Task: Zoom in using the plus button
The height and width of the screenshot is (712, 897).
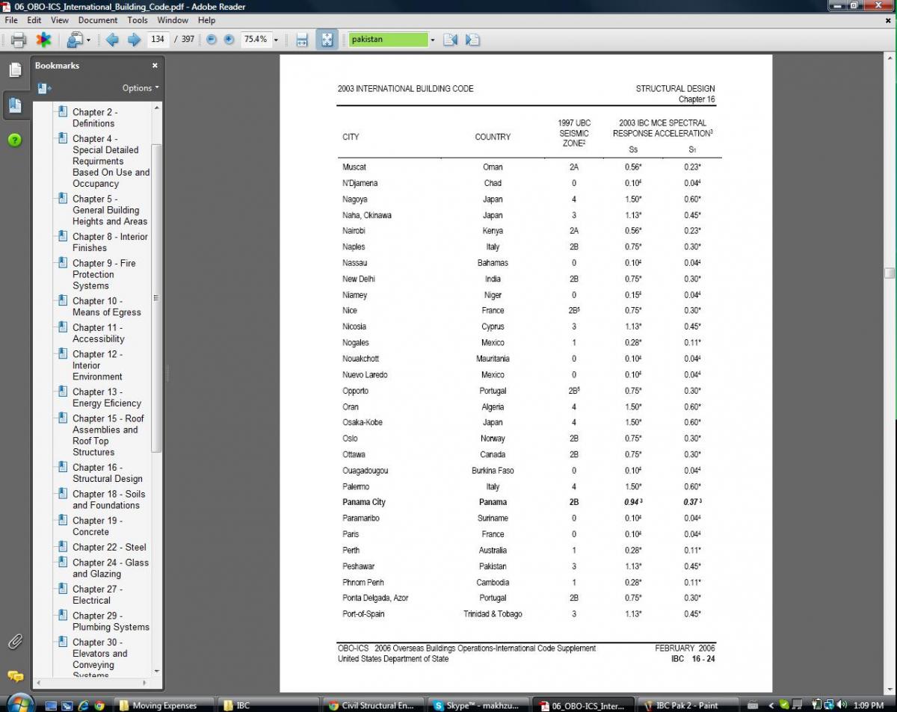Action: pyautogui.click(x=229, y=40)
